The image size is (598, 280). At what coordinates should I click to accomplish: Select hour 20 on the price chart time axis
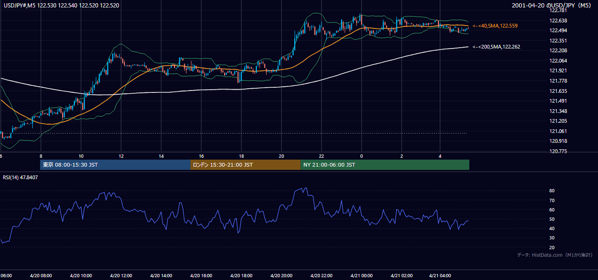[x=281, y=156]
